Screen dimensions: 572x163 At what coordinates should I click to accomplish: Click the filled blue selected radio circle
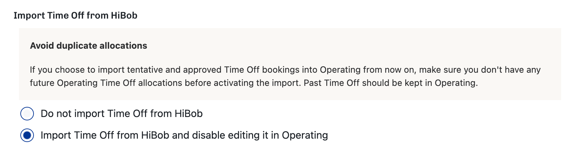[x=27, y=135]
